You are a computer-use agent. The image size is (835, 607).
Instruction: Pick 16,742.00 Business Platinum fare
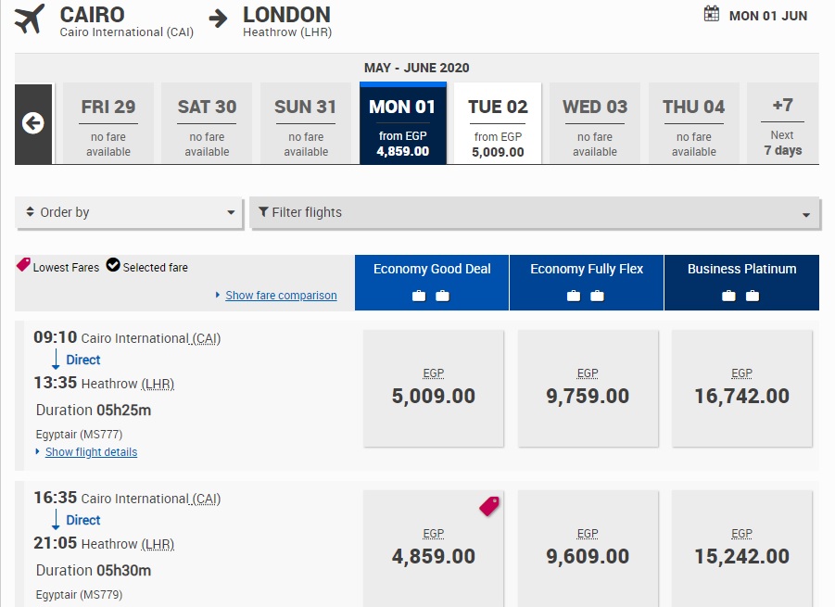741,388
